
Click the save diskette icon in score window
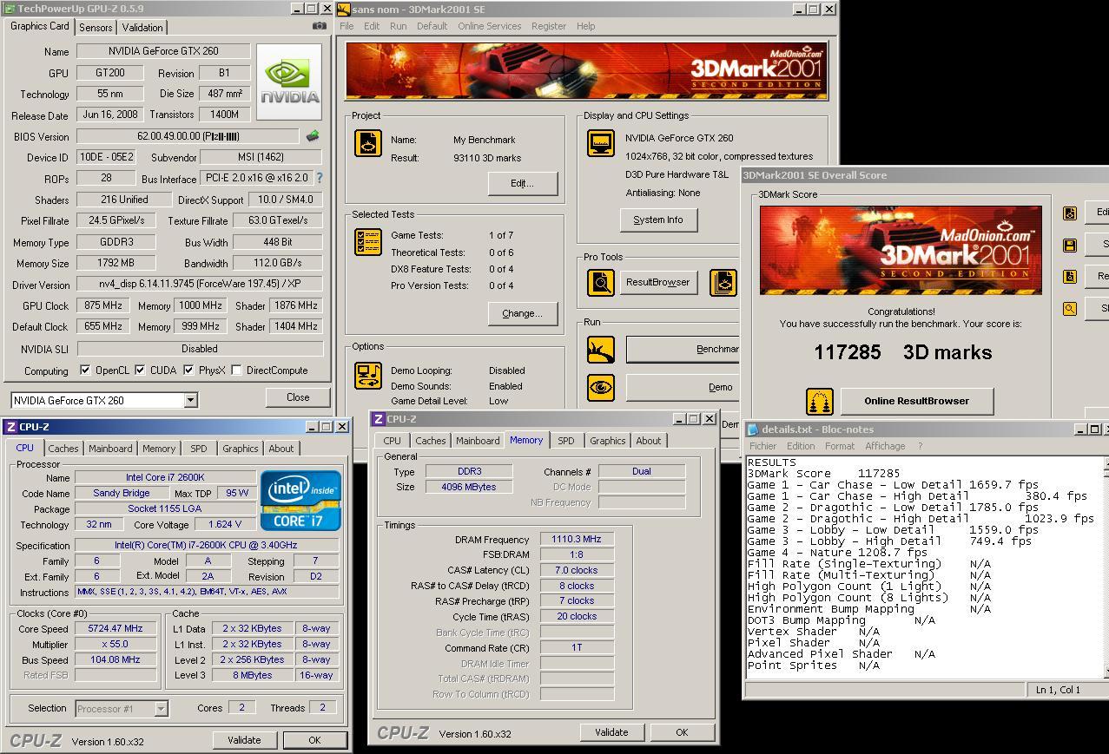(1070, 245)
